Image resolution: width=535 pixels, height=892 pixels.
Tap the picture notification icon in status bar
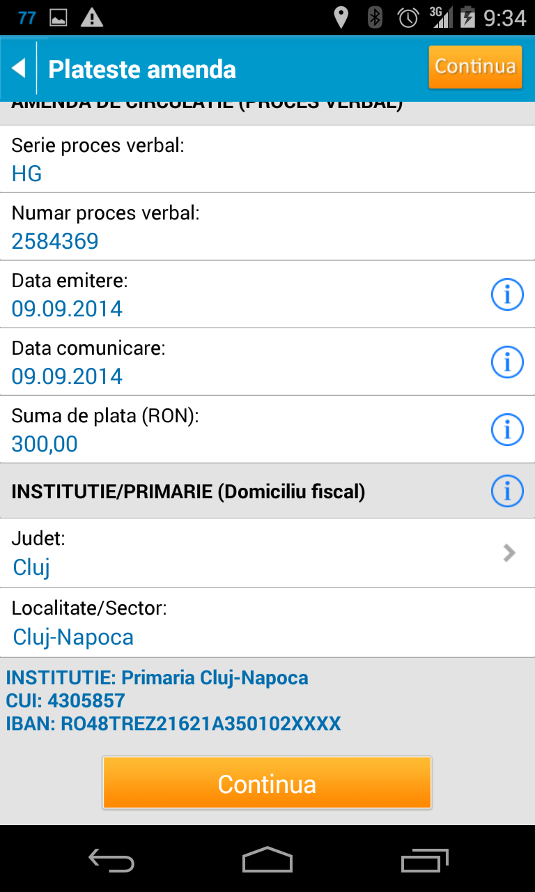pos(59,18)
